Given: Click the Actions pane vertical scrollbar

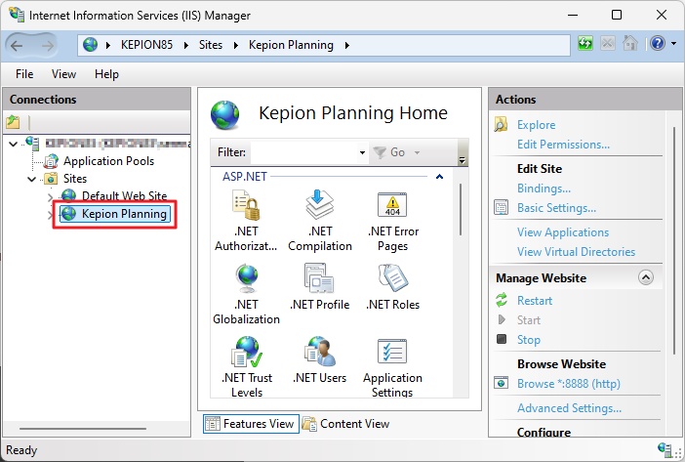Looking at the screenshot, I should pos(674,239).
